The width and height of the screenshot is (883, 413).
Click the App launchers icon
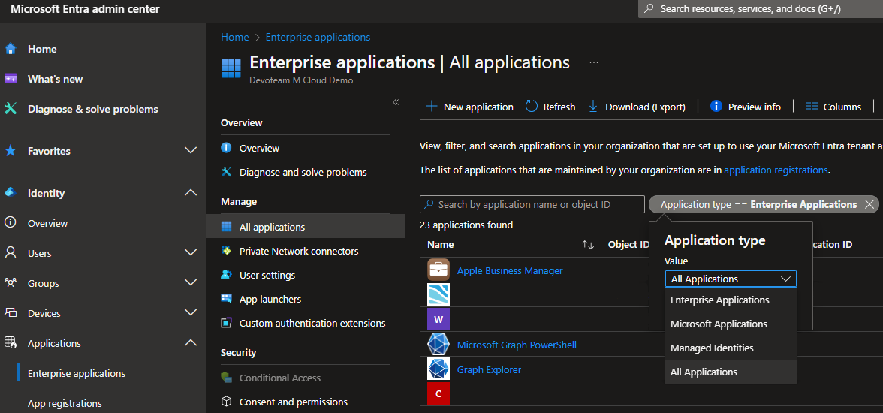click(x=227, y=299)
